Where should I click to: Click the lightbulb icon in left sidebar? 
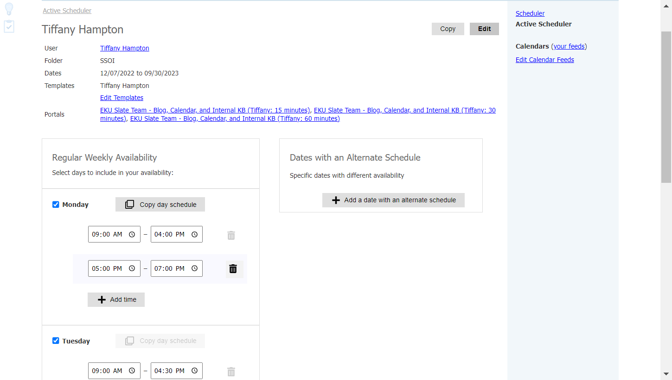pos(9,9)
